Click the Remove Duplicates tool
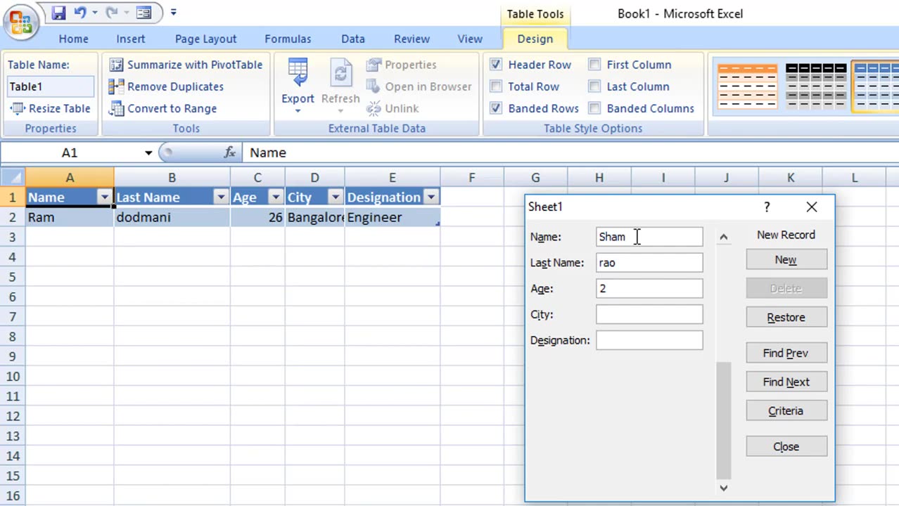 175,86
